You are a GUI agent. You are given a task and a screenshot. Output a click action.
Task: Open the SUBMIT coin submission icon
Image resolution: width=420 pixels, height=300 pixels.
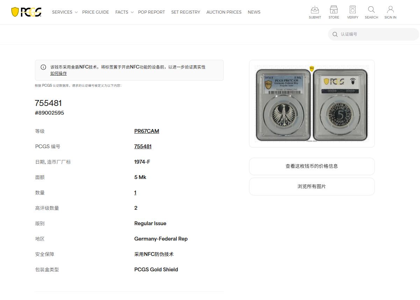(x=315, y=12)
